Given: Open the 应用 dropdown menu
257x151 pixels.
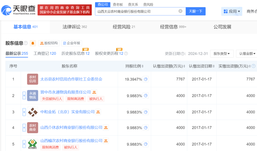Looking at the screenshot, I should pos(232,11).
